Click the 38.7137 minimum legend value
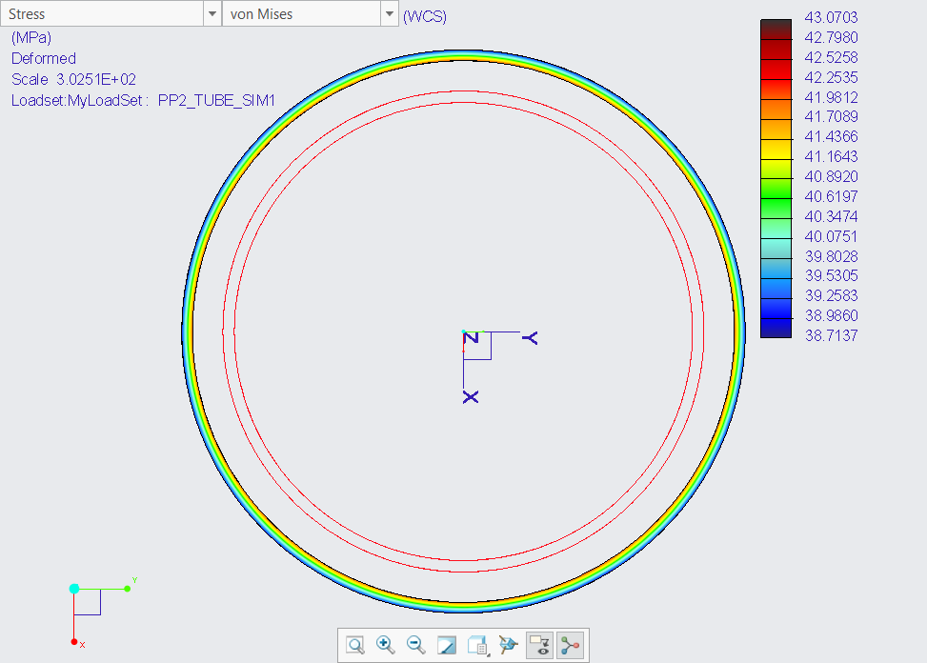The image size is (927, 663). [x=832, y=335]
